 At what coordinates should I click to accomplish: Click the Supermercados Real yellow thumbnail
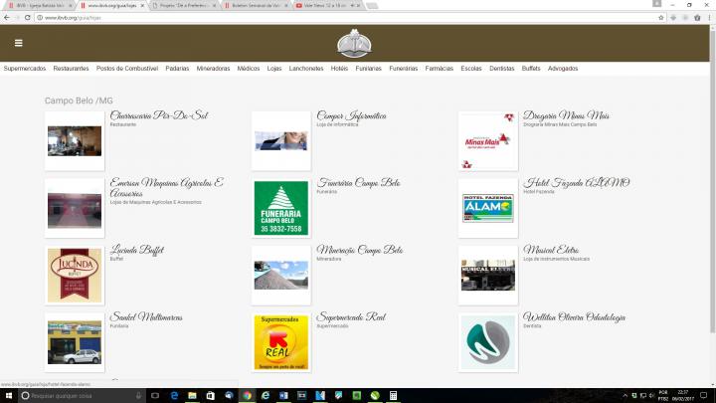point(281,342)
